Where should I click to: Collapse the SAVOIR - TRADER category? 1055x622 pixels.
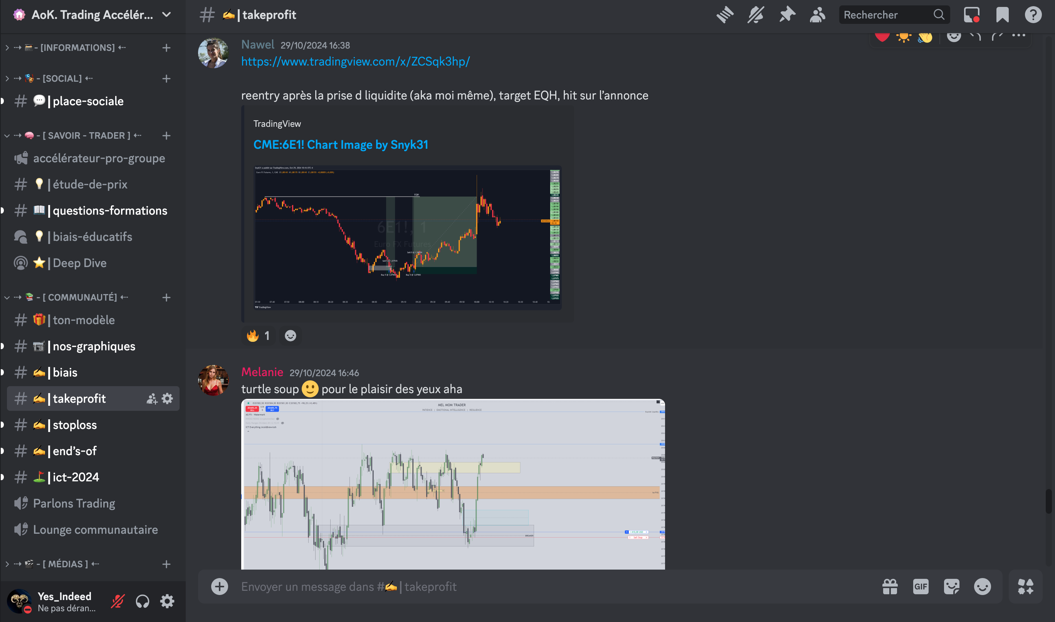coord(86,136)
